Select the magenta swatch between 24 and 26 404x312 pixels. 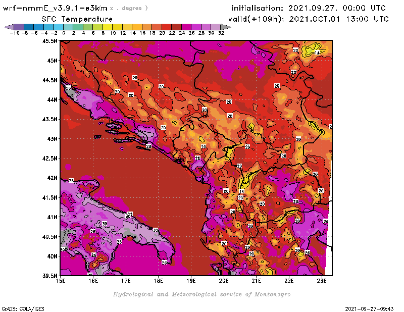pos(186,27)
